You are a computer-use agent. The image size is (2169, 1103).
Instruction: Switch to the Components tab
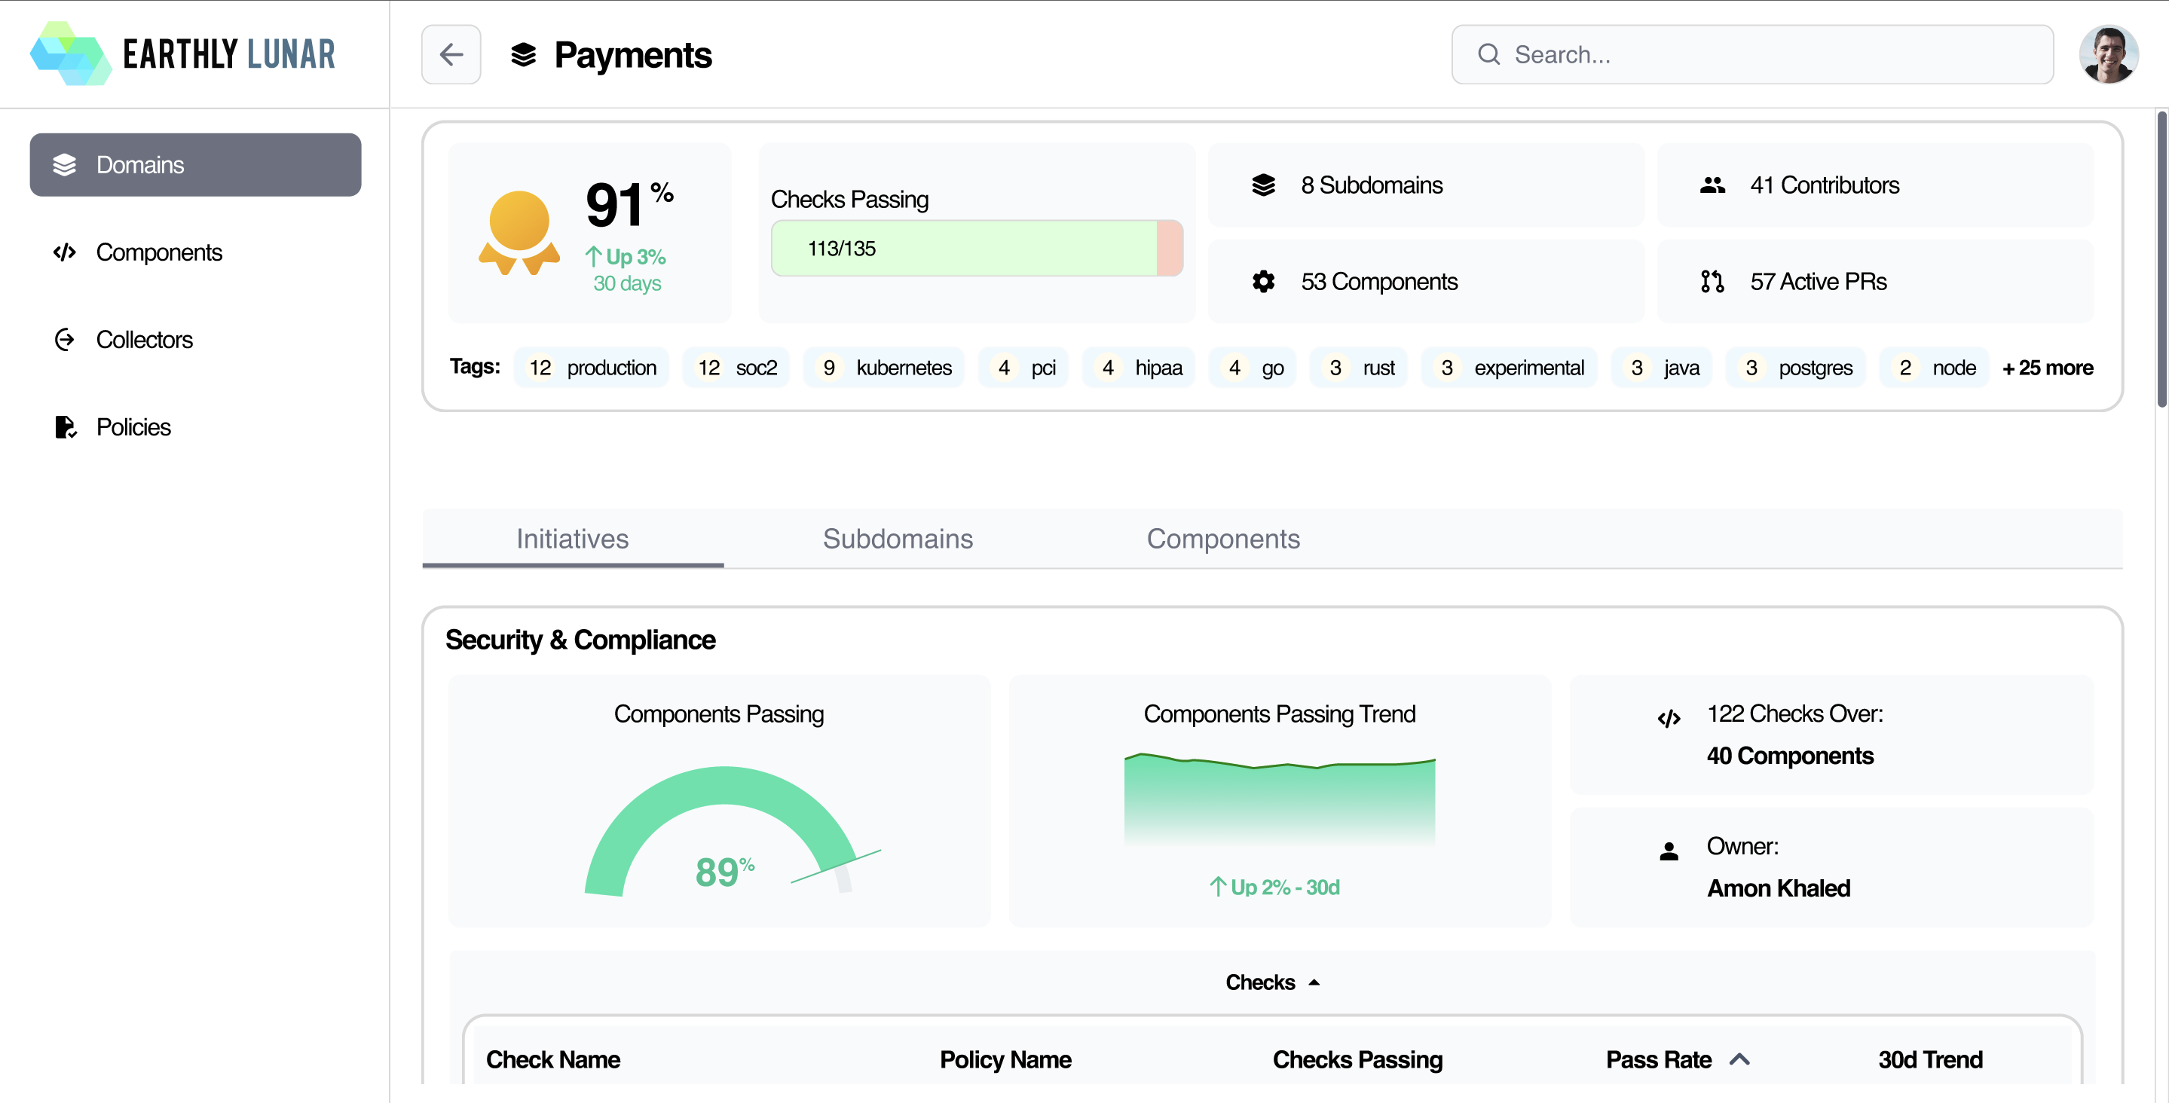pos(1222,539)
